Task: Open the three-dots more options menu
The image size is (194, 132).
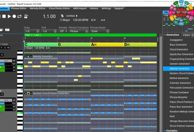Action: [x=103, y=20]
